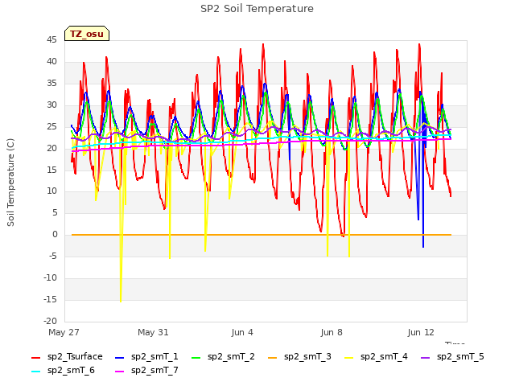515x386 pixels.
Task: Click the magenta sp2_smT_7 legend color marker
Action: pyautogui.click(x=120, y=372)
